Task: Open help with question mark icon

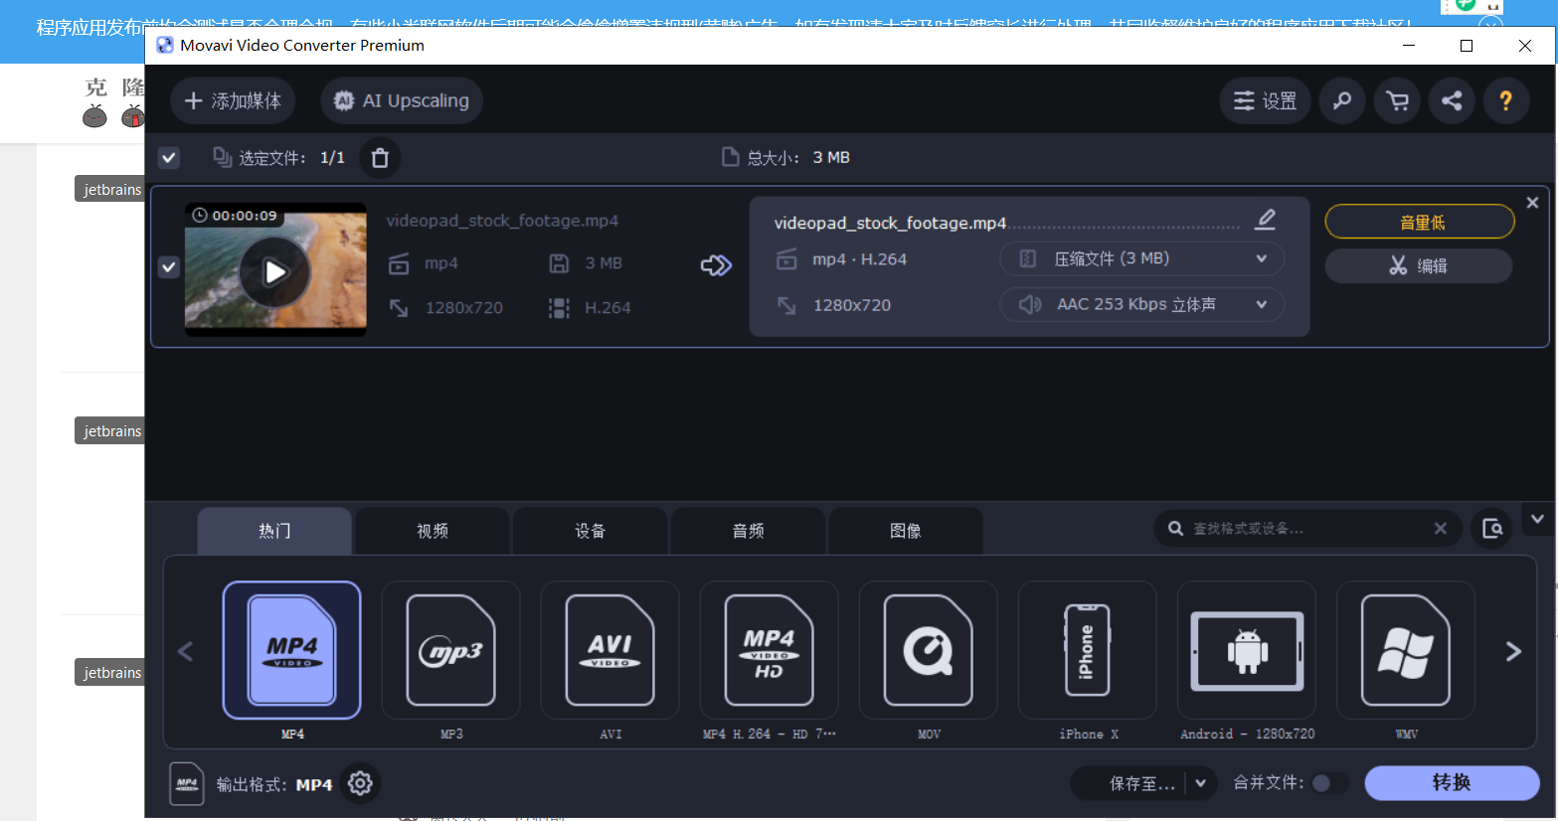Action: [x=1505, y=100]
